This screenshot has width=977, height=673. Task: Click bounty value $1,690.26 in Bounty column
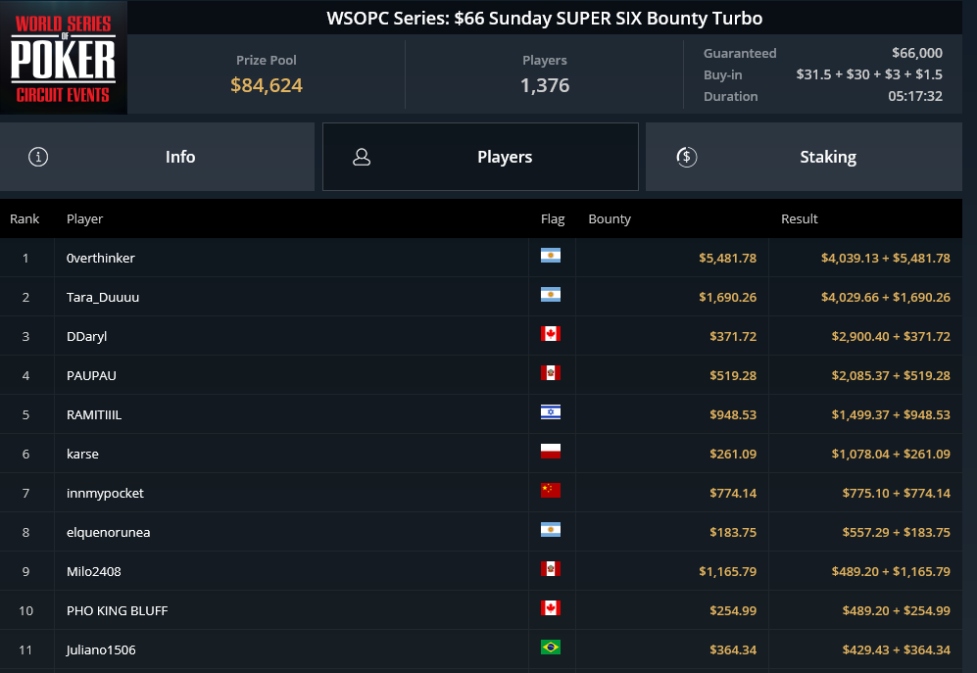pyautogui.click(x=727, y=297)
